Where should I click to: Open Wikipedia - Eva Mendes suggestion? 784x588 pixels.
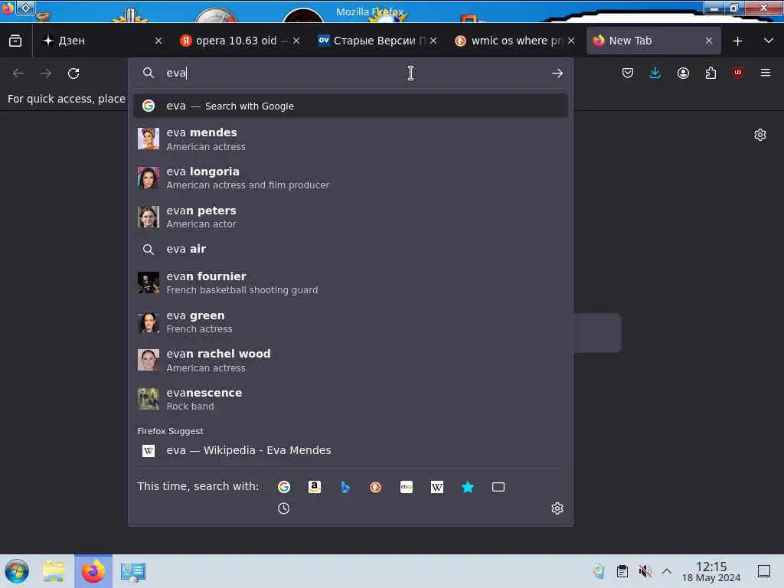coord(351,450)
